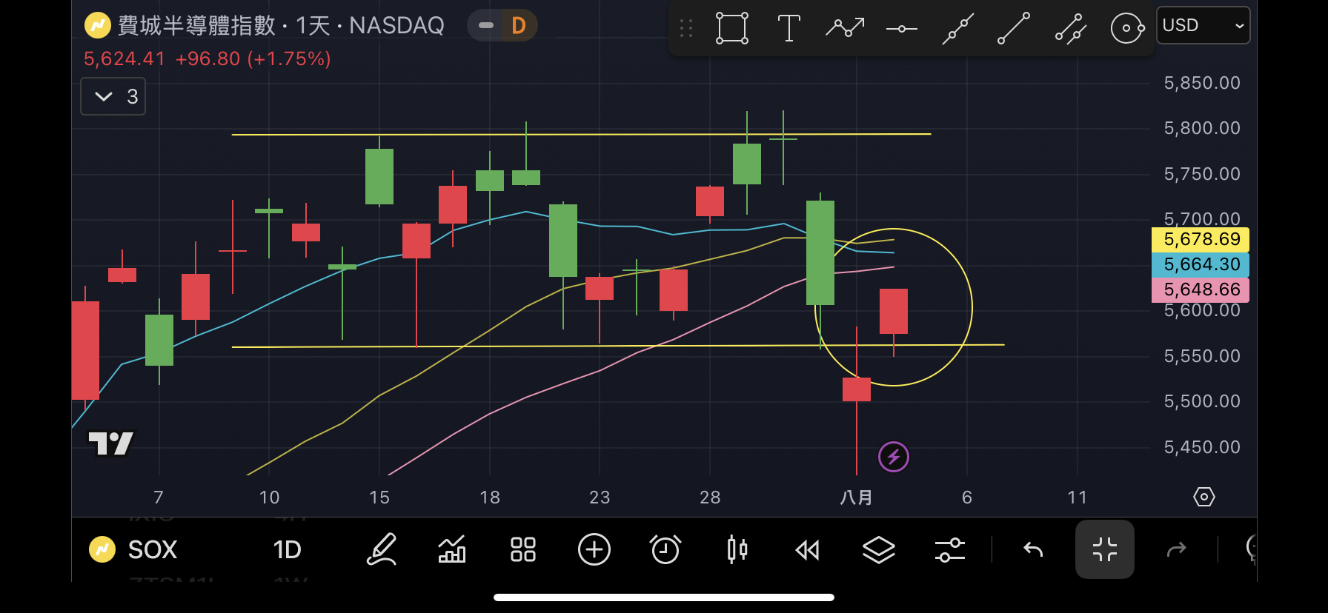Select the circle drawing tool
This screenshot has height=613, width=1328.
point(1126,28)
